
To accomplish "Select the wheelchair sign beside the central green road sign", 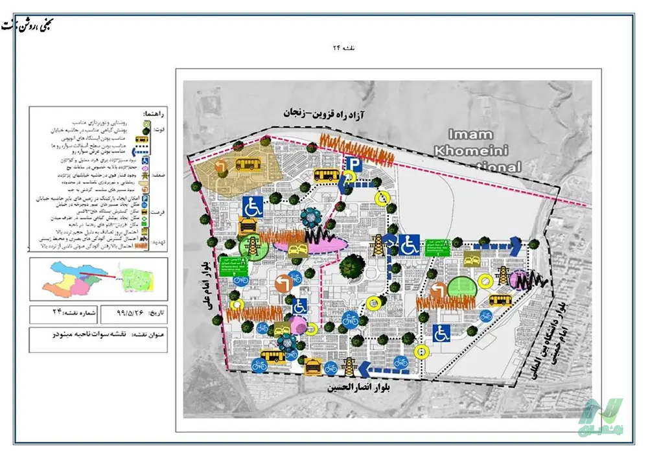I will 409,245.
